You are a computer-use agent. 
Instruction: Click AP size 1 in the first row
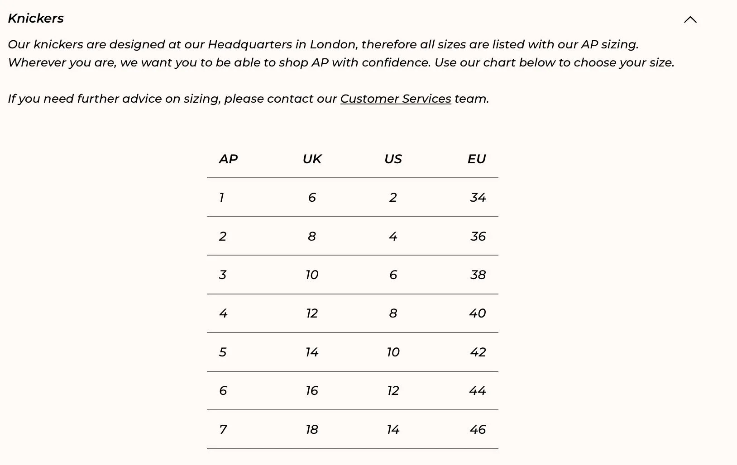(x=221, y=198)
